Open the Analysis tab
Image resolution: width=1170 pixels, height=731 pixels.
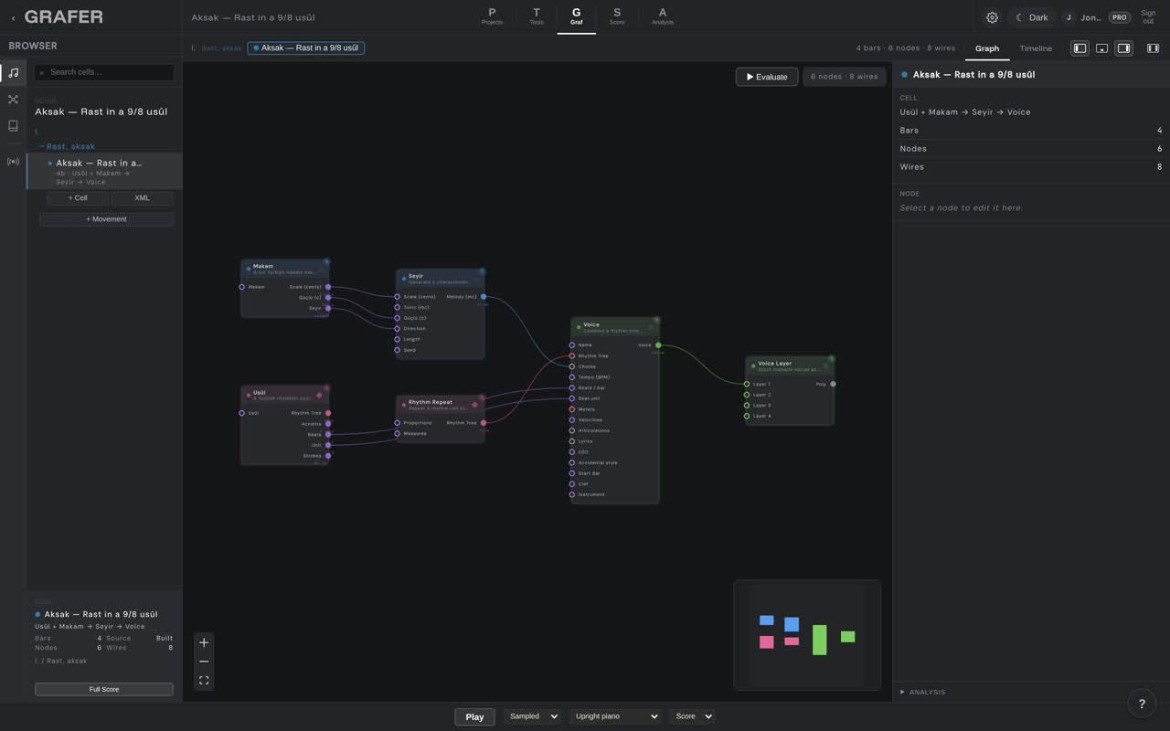coord(663,17)
